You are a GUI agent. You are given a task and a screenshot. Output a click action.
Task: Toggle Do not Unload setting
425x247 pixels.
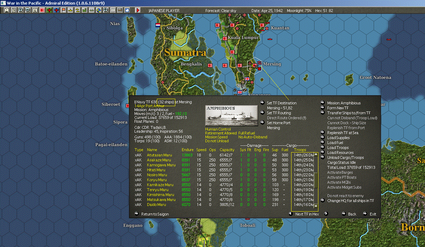pyautogui.click(x=217, y=141)
